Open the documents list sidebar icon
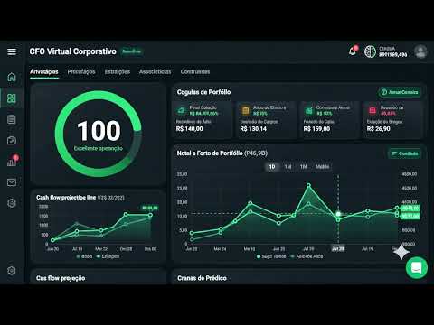This screenshot has width=434, height=325. pyautogui.click(x=12, y=119)
